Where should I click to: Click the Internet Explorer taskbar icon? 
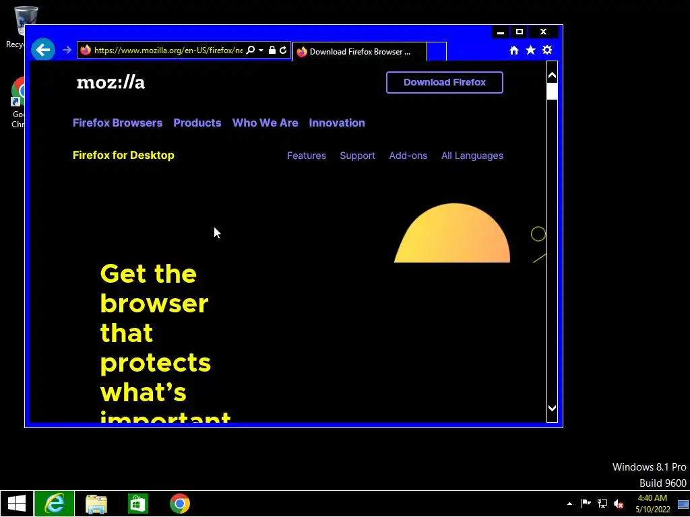pyautogui.click(x=55, y=504)
